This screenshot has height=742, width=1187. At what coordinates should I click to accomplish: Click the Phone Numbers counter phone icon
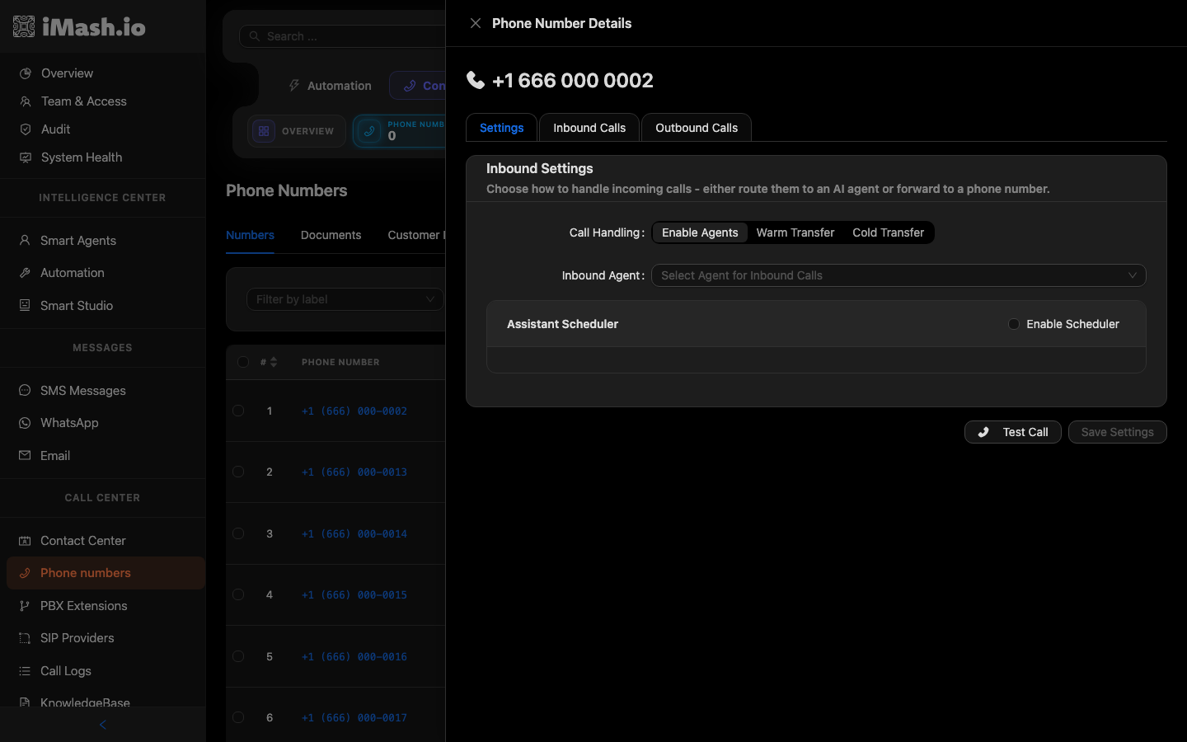[x=369, y=131]
